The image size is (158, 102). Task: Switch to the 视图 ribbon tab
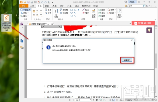[47, 6]
